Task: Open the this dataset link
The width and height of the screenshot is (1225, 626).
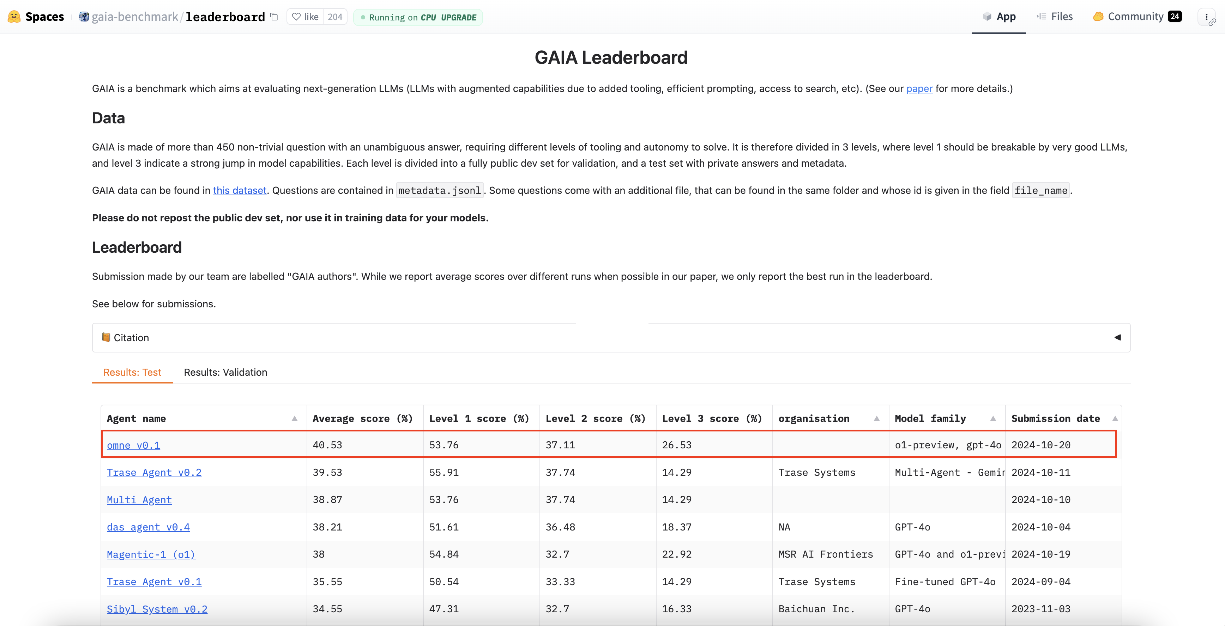Action: click(x=240, y=190)
